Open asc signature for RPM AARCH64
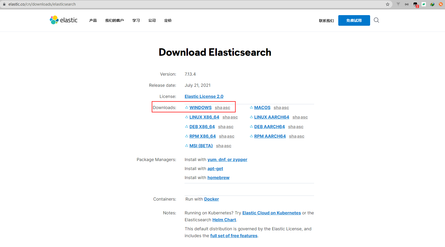The height and width of the screenshot is (247, 445). coord(301,136)
